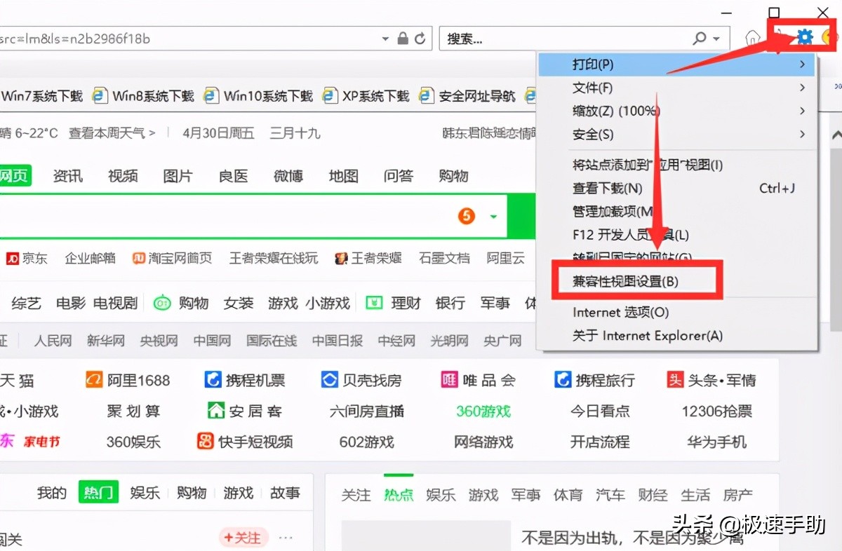Screen dimensions: 842x551
Task: Open 携程旅行 site tile
Action: (594, 381)
